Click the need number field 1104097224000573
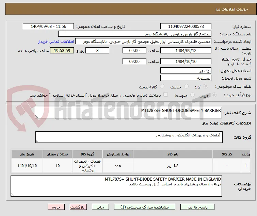Viewport: 257px width, 216px height. click(x=186, y=27)
